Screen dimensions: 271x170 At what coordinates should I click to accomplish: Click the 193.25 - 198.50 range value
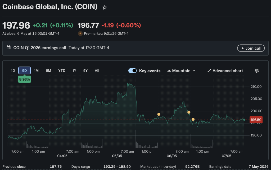tap(117, 167)
